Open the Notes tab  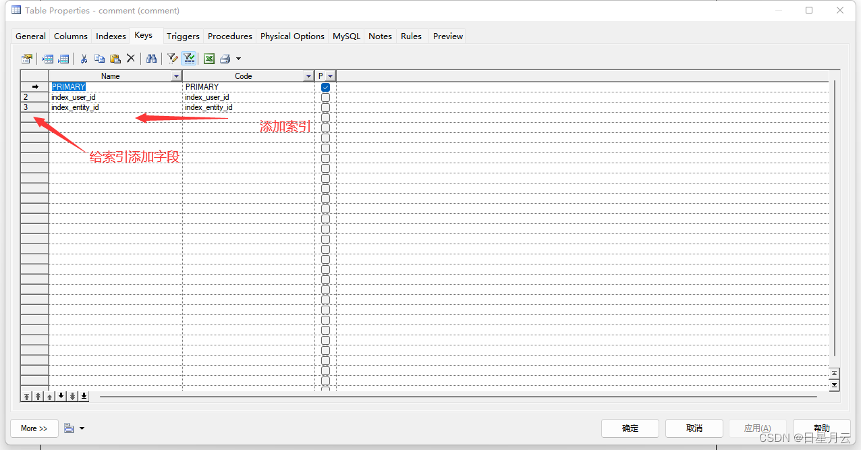pos(380,36)
